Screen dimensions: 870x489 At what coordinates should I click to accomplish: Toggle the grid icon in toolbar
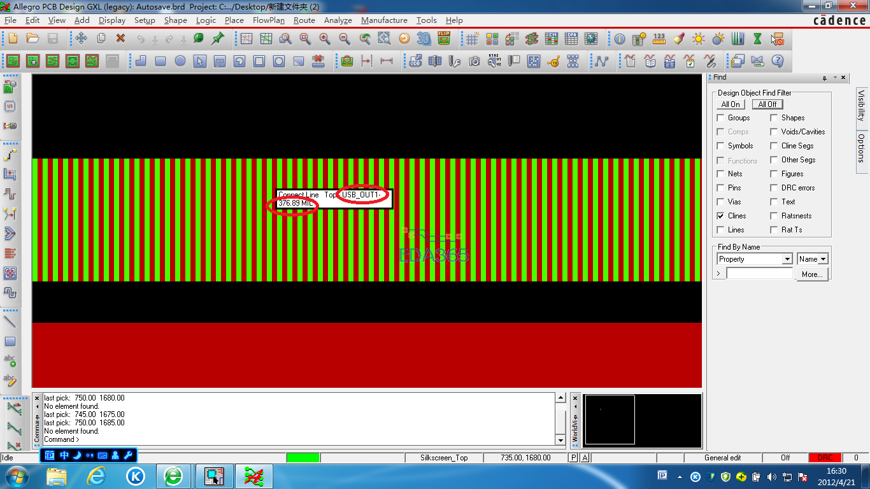coord(472,39)
